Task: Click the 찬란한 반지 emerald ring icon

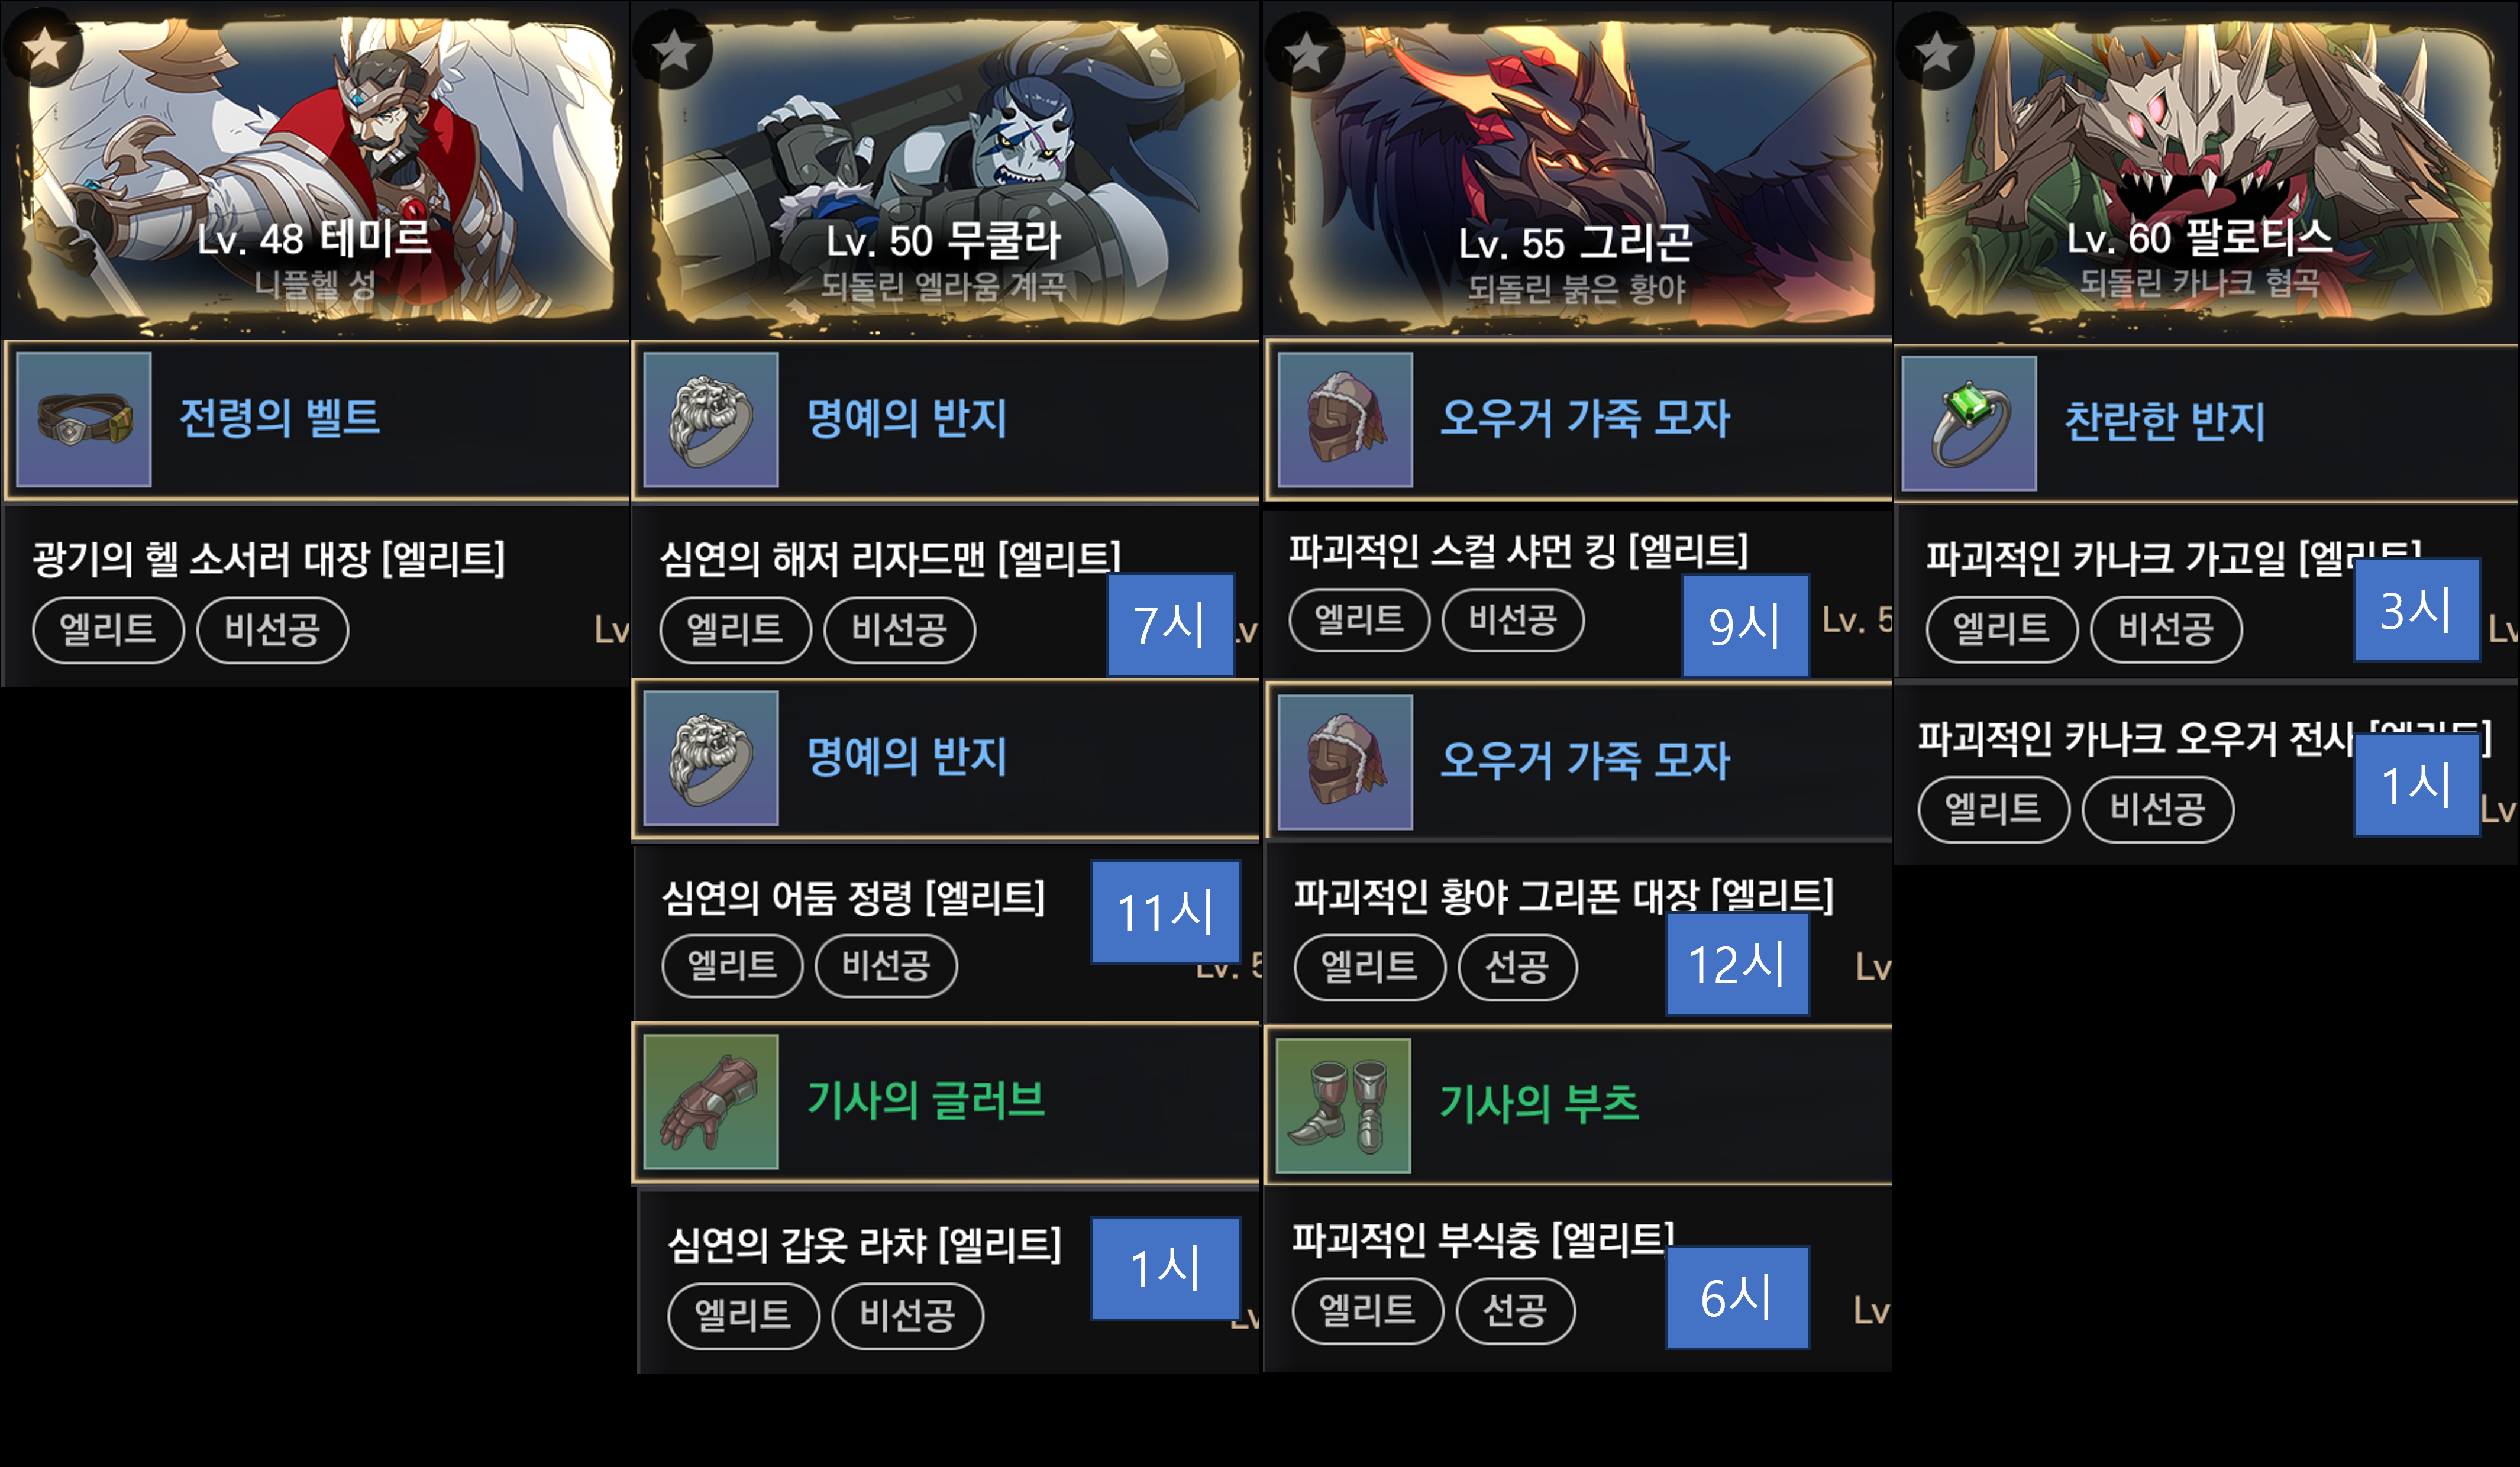Action: tap(1969, 423)
